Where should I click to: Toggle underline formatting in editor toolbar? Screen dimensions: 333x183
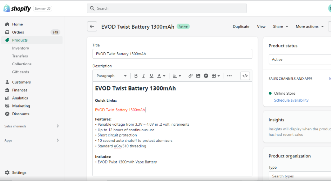pyautogui.click(x=151, y=76)
